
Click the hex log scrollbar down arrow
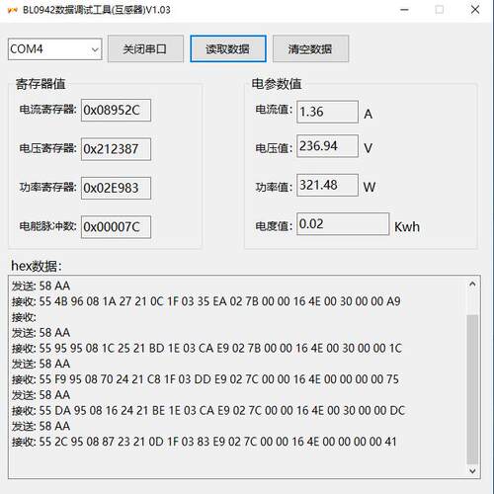(472, 471)
